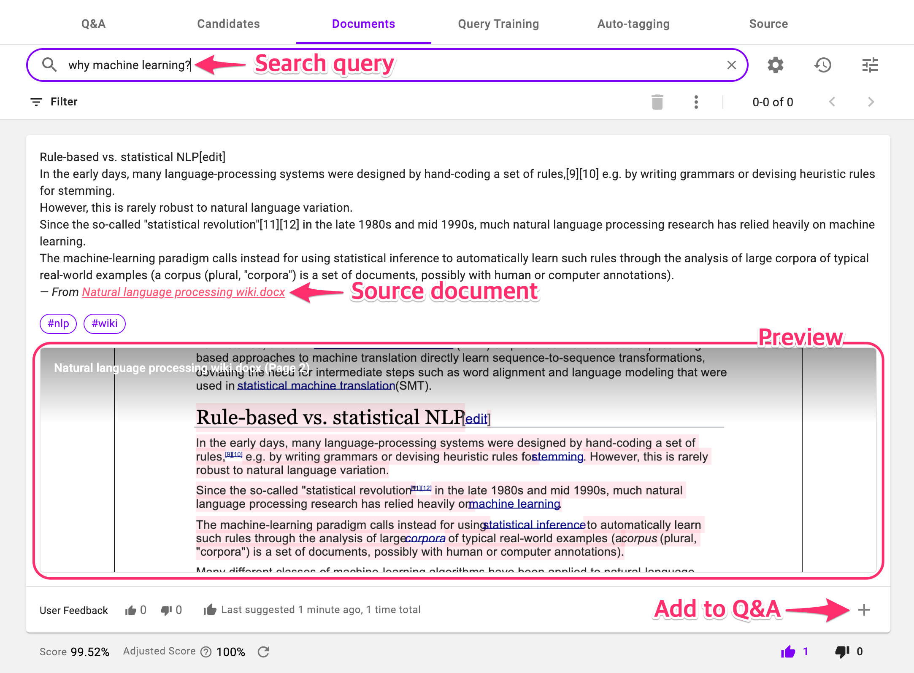Click the Adjusted Score help question icon

[206, 652]
